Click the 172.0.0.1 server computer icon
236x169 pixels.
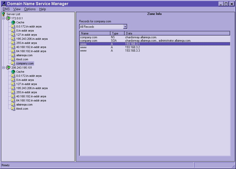8,18
